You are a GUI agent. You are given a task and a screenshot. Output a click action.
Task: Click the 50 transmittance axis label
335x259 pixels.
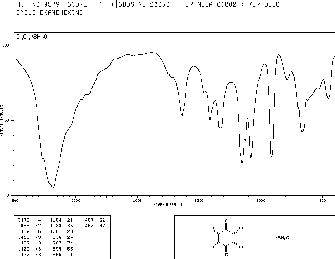pos(7,121)
